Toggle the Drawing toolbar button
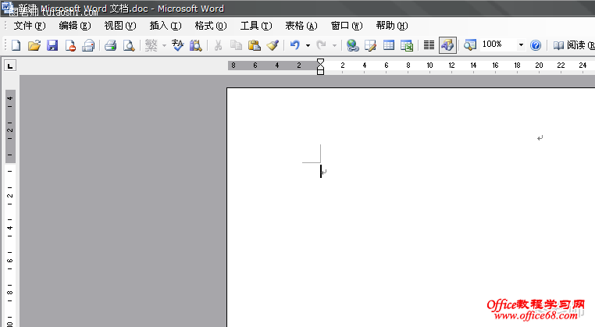The height and width of the screenshot is (327, 595). pos(447,45)
